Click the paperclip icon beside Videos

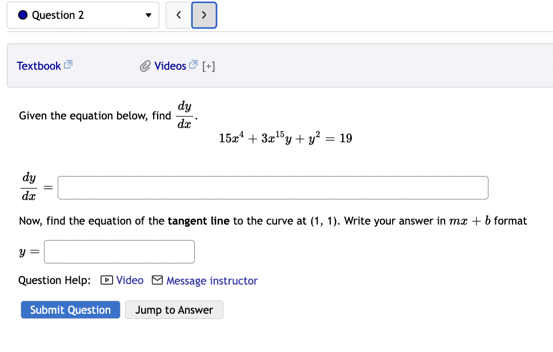pos(145,65)
